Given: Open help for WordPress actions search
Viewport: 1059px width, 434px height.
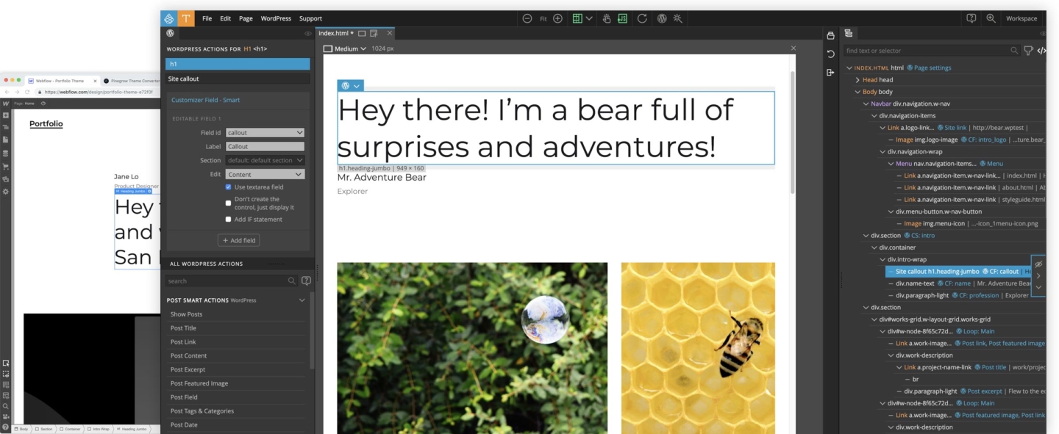Looking at the screenshot, I should pos(306,281).
